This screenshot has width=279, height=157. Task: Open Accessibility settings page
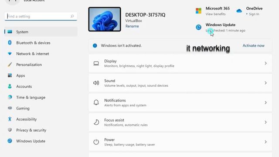[41, 119]
